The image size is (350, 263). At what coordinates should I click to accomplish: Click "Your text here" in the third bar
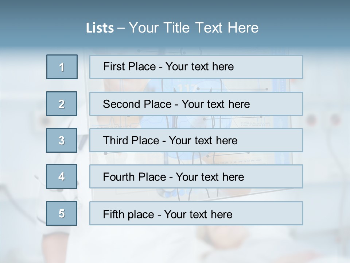tap(203, 141)
